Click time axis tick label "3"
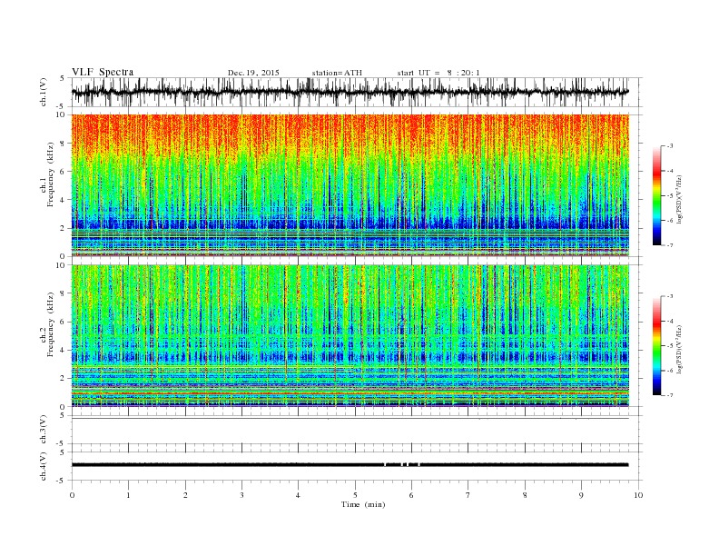Screen dimensions: 719x556 tap(241, 495)
